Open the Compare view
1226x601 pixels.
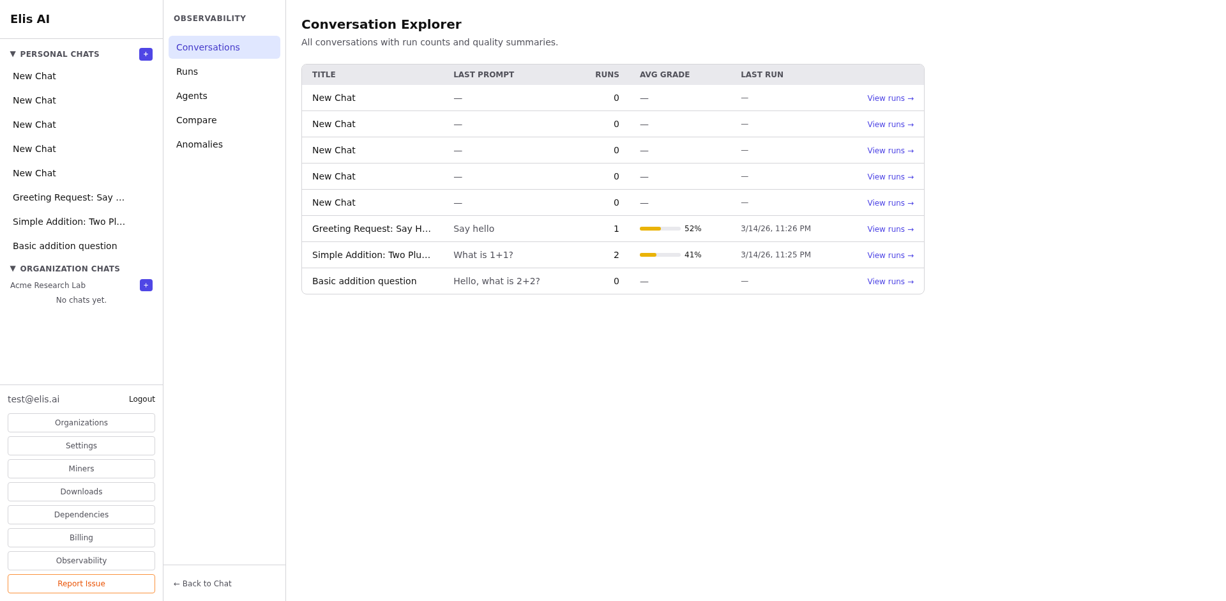[x=196, y=120]
